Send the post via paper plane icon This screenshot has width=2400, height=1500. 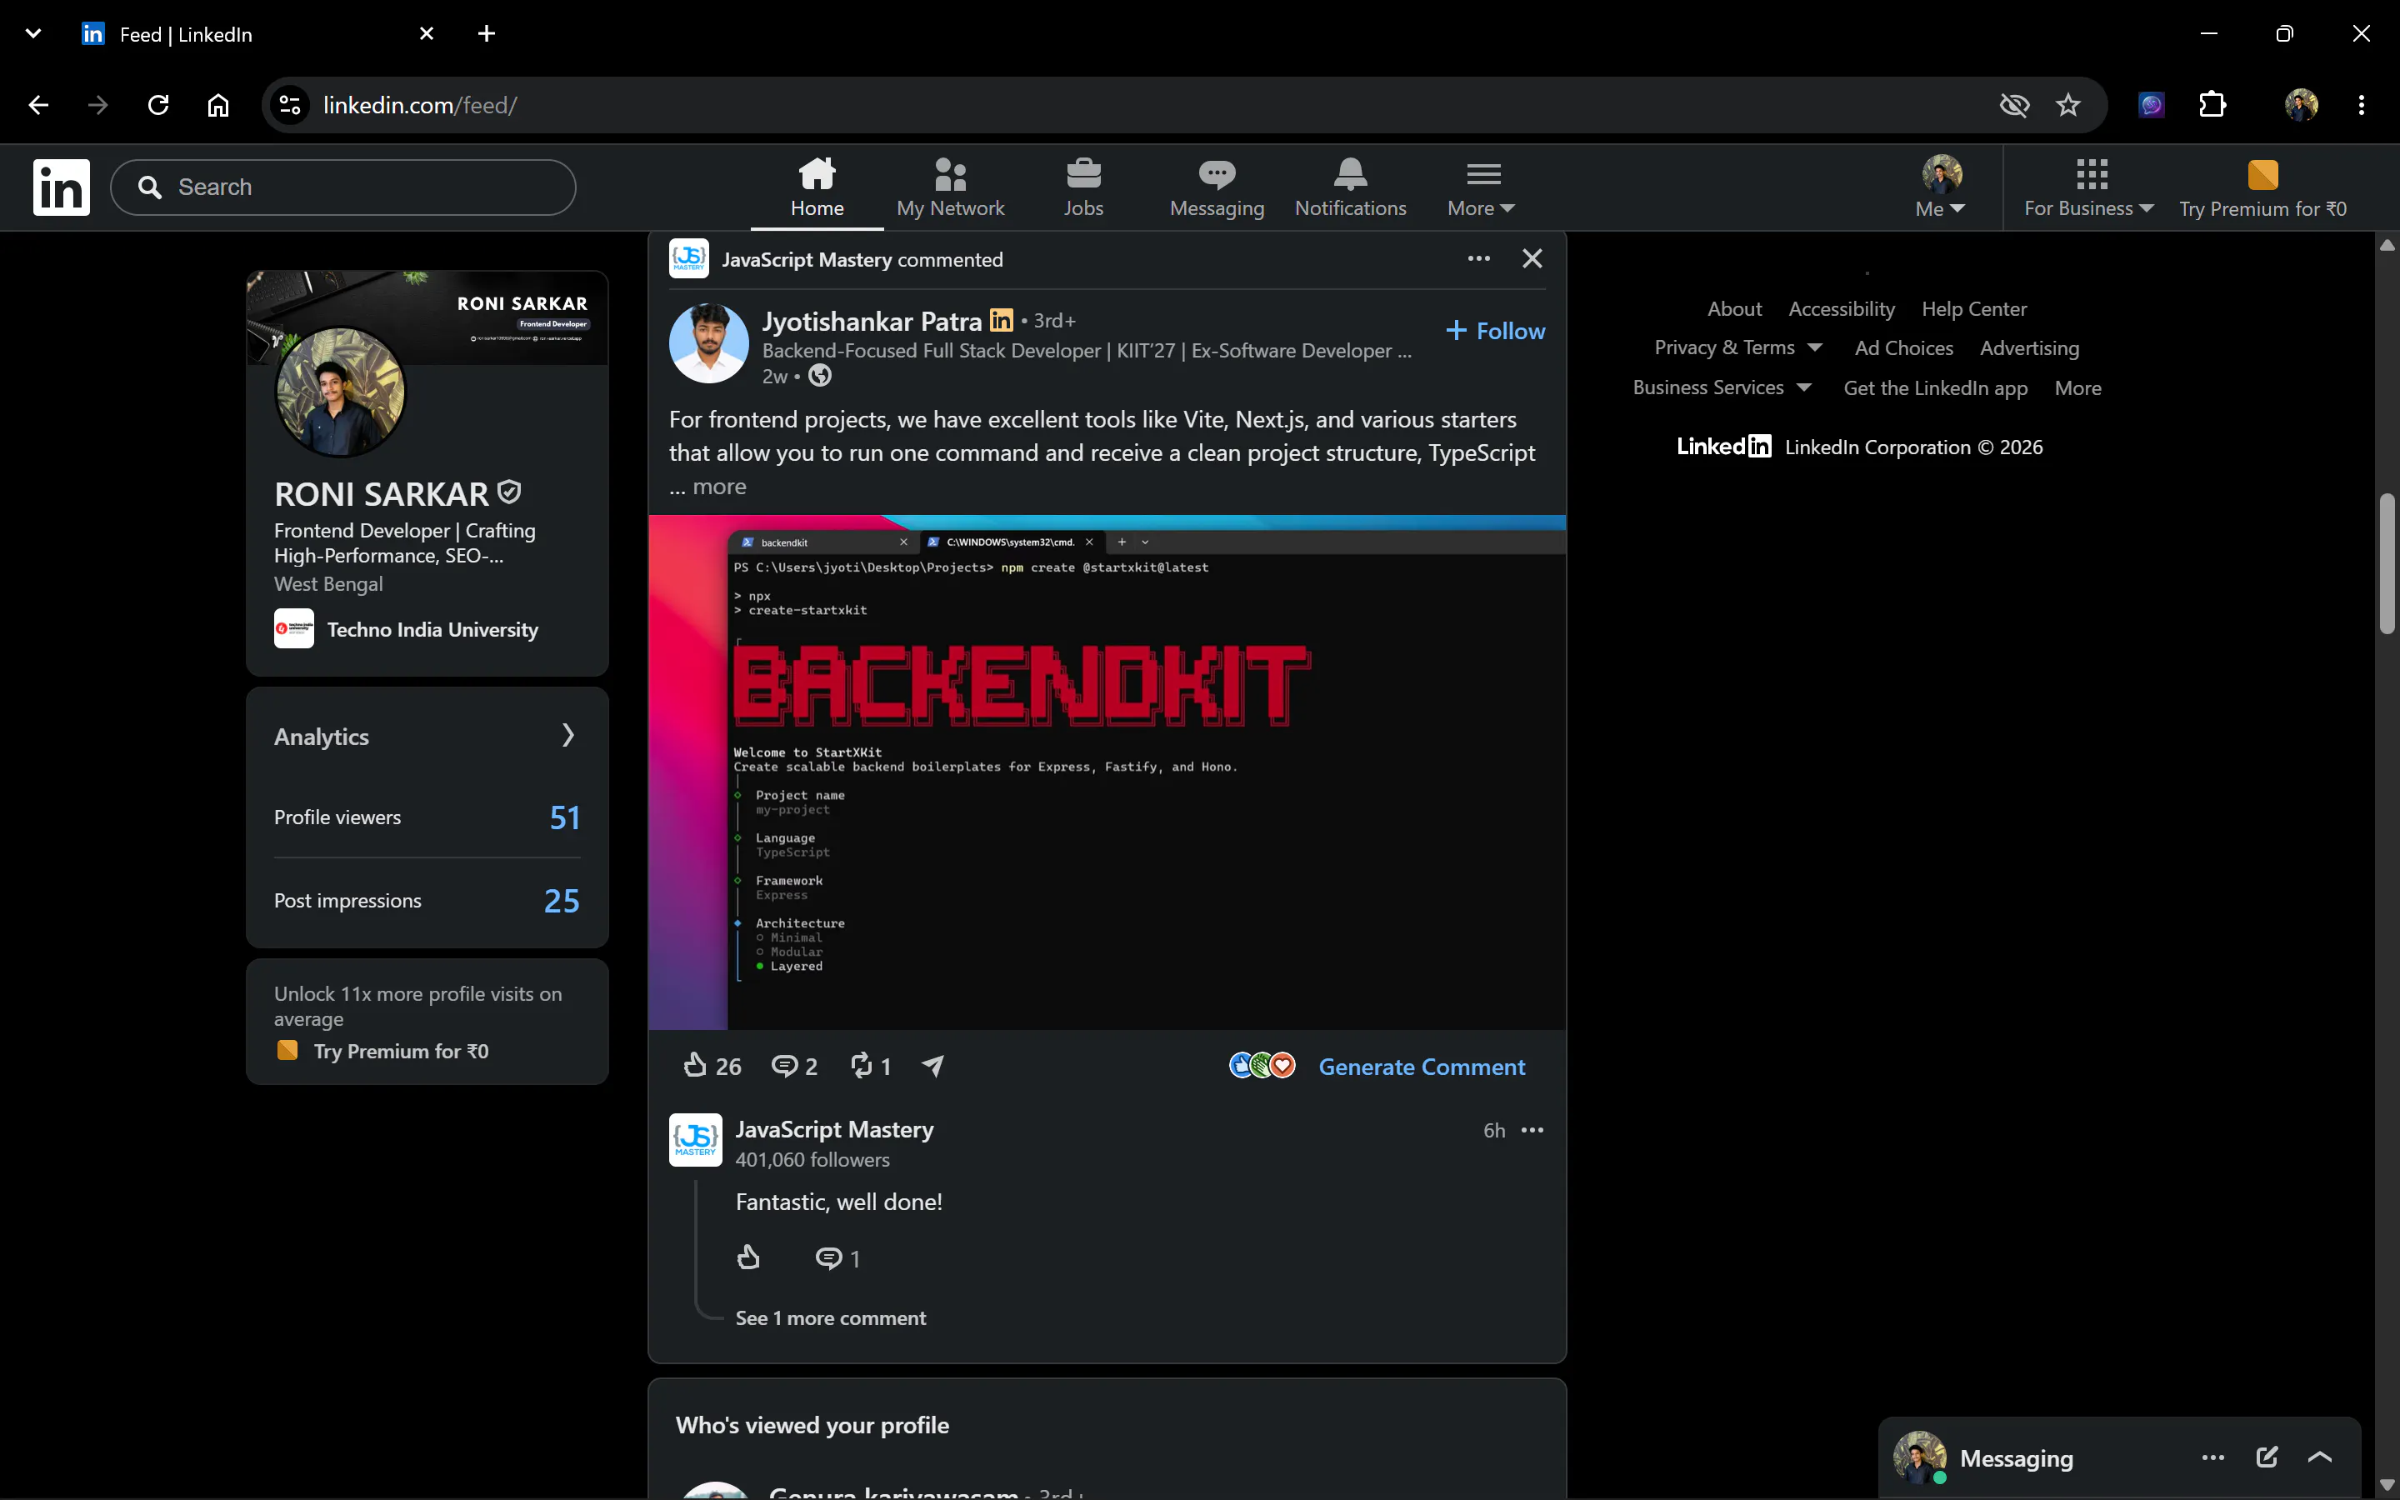[x=933, y=1067]
